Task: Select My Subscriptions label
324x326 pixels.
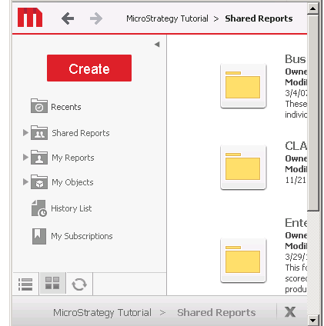Action: [x=82, y=236]
